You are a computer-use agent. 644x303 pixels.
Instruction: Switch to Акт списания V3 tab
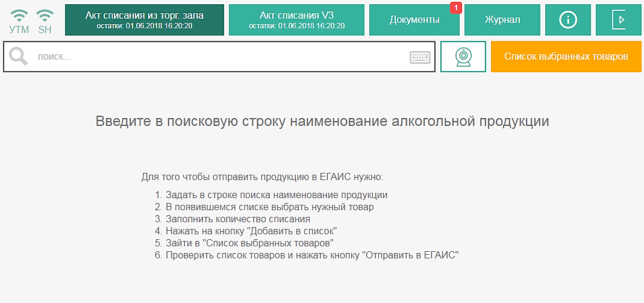click(x=296, y=20)
